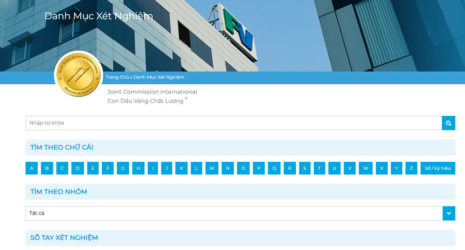Pick the letter M filter button
Viewport: 465px width, 250px height.
pyautogui.click(x=212, y=168)
